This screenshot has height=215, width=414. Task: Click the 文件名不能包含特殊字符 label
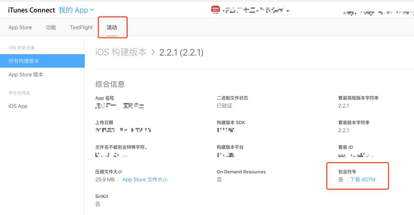click(x=121, y=147)
